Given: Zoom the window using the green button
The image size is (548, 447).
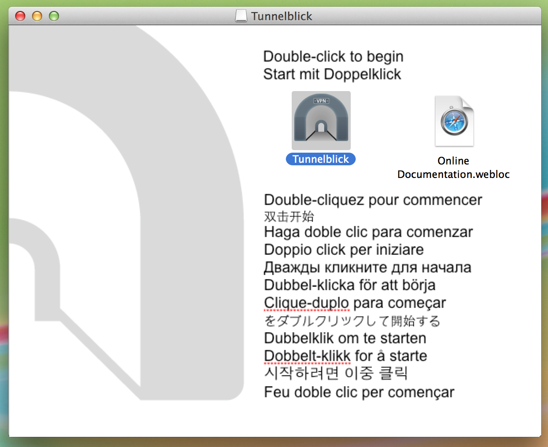Looking at the screenshot, I should click(54, 16).
